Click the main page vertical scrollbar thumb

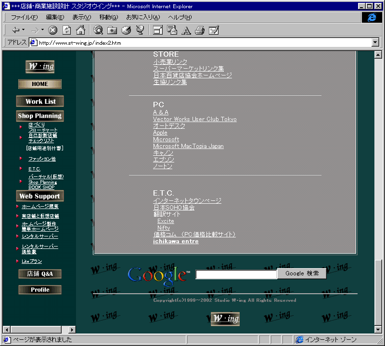click(x=378, y=293)
